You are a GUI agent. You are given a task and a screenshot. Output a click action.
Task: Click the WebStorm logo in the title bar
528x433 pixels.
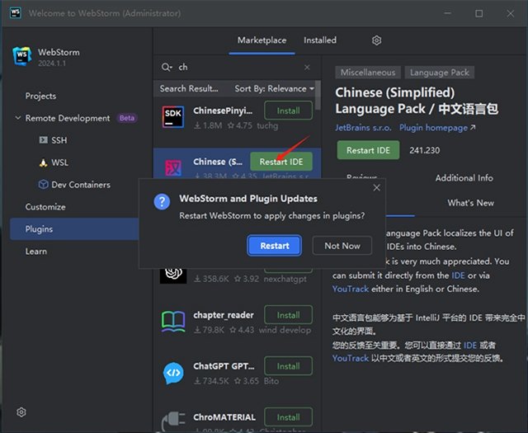[x=15, y=13]
